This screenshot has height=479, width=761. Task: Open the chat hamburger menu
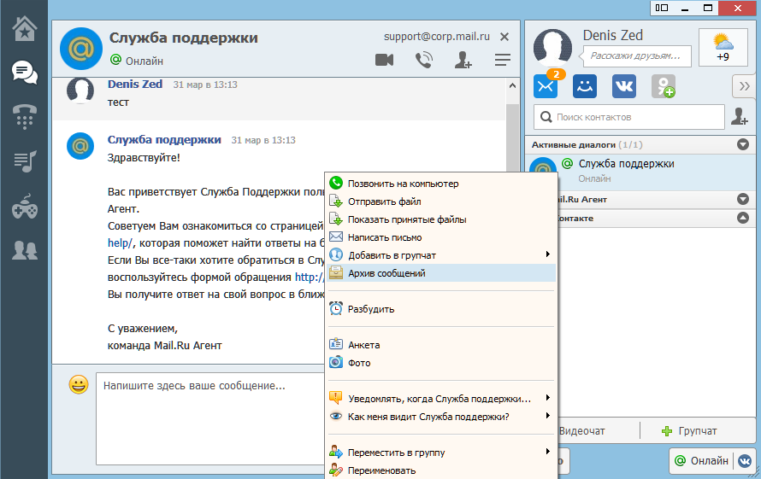[x=503, y=60]
